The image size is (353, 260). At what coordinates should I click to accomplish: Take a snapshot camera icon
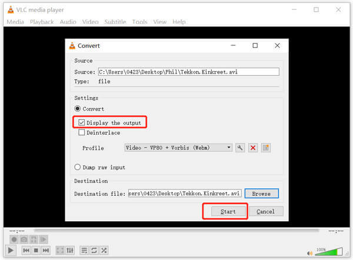[24, 239]
